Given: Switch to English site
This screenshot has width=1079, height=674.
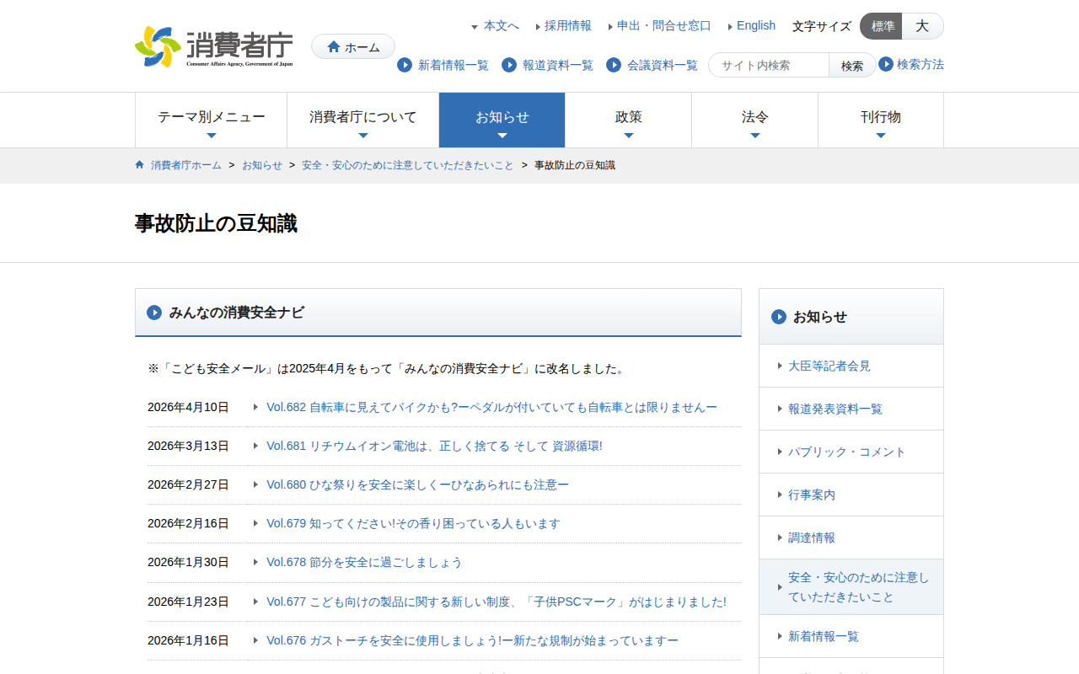Looking at the screenshot, I should pos(756,26).
